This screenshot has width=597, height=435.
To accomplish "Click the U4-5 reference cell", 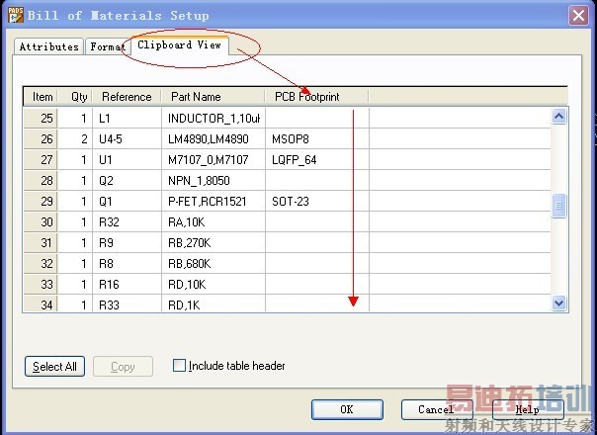I will pos(128,139).
